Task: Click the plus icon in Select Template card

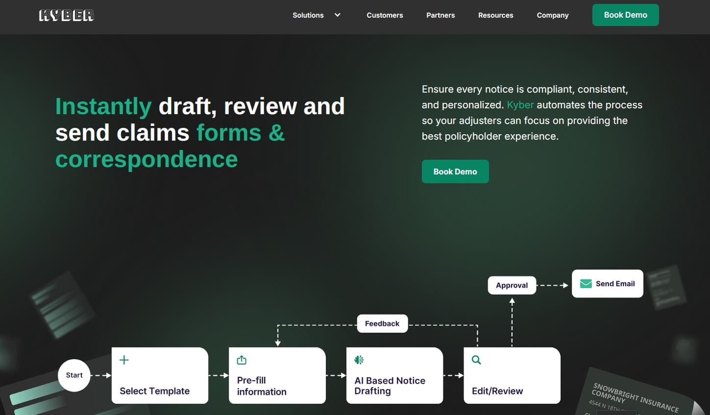Action: pos(124,360)
